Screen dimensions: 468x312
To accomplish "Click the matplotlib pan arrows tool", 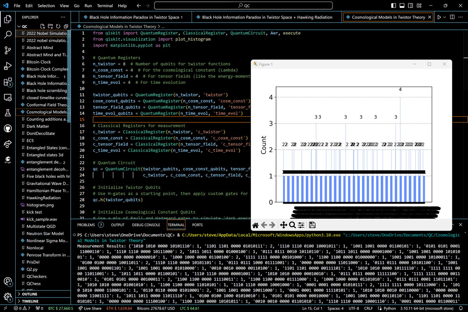I will click(x=284, y=225).
